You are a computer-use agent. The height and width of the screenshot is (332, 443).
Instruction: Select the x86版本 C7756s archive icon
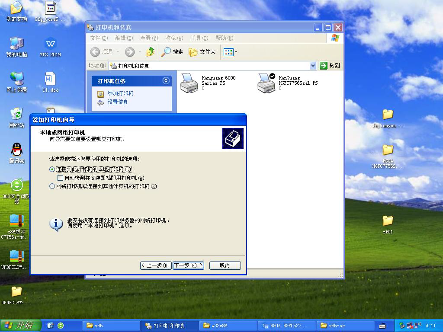pyautogui.click(x=16, y=227)
